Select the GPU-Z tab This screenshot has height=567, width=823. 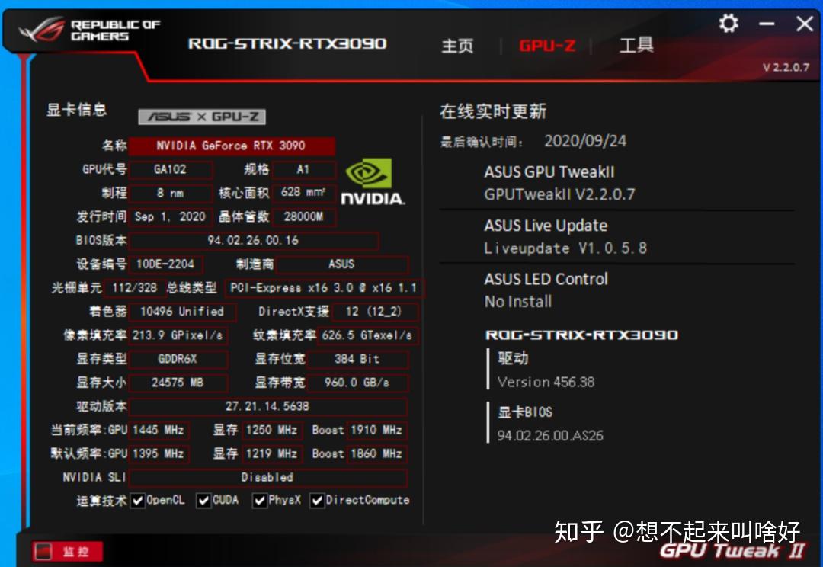click(547, 46)
